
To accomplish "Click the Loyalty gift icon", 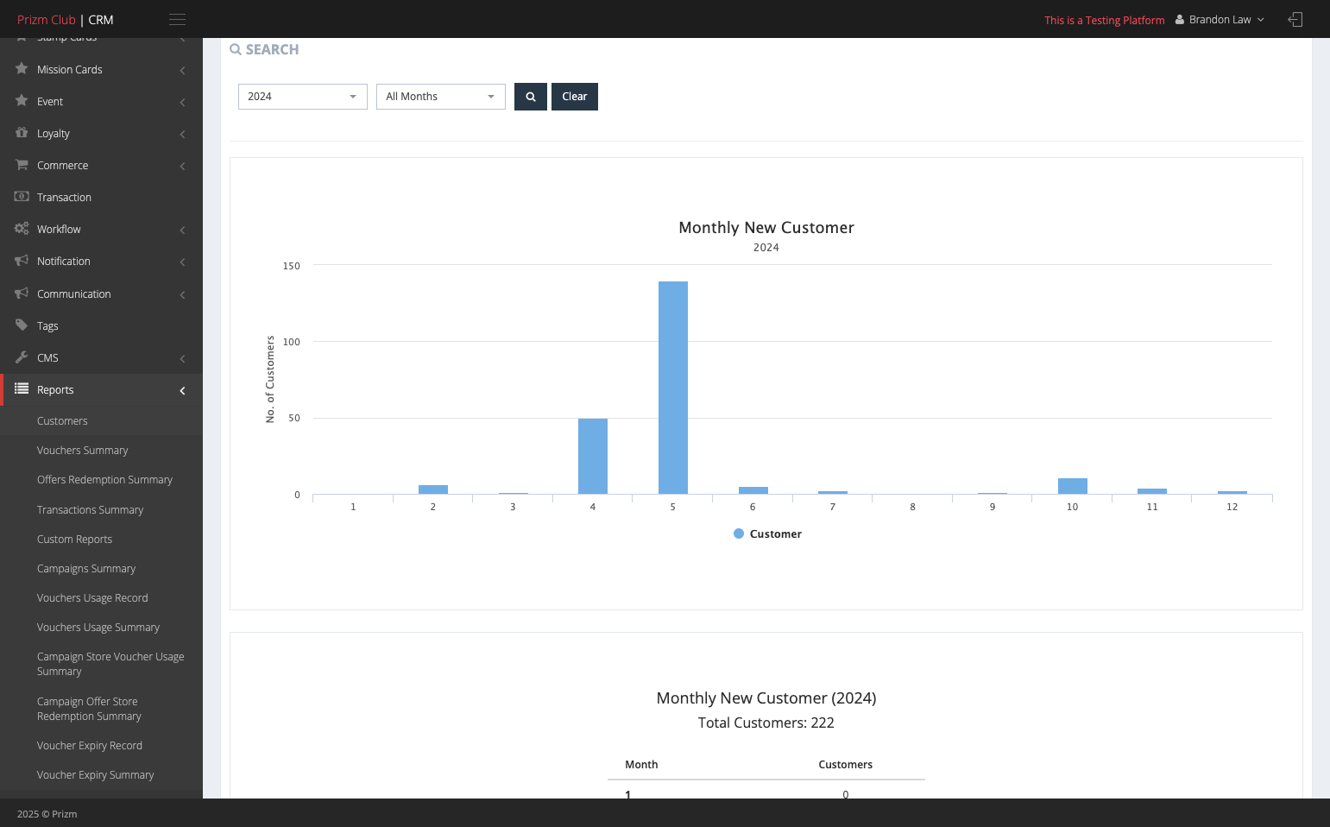I will tap(22, 133).
